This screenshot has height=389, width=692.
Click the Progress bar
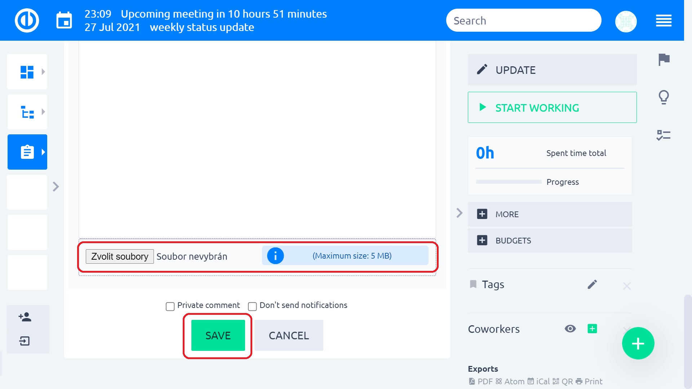(509, 182)
